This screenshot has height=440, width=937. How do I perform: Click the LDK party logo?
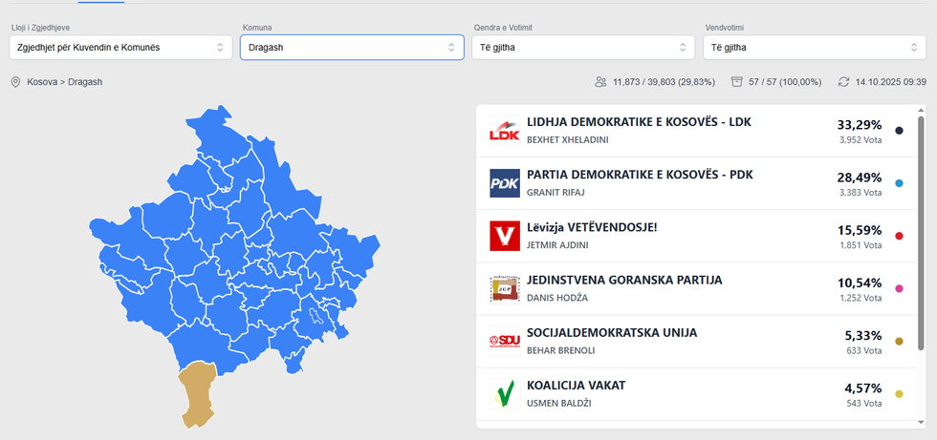[x=504, y=131]
